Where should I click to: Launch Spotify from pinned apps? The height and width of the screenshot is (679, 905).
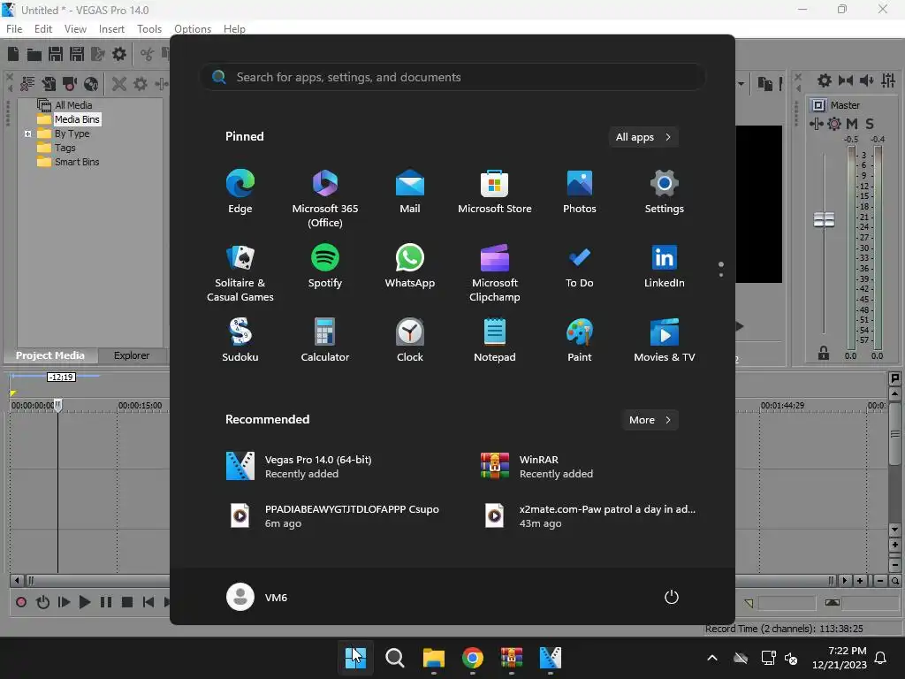(x=325, y=266)
